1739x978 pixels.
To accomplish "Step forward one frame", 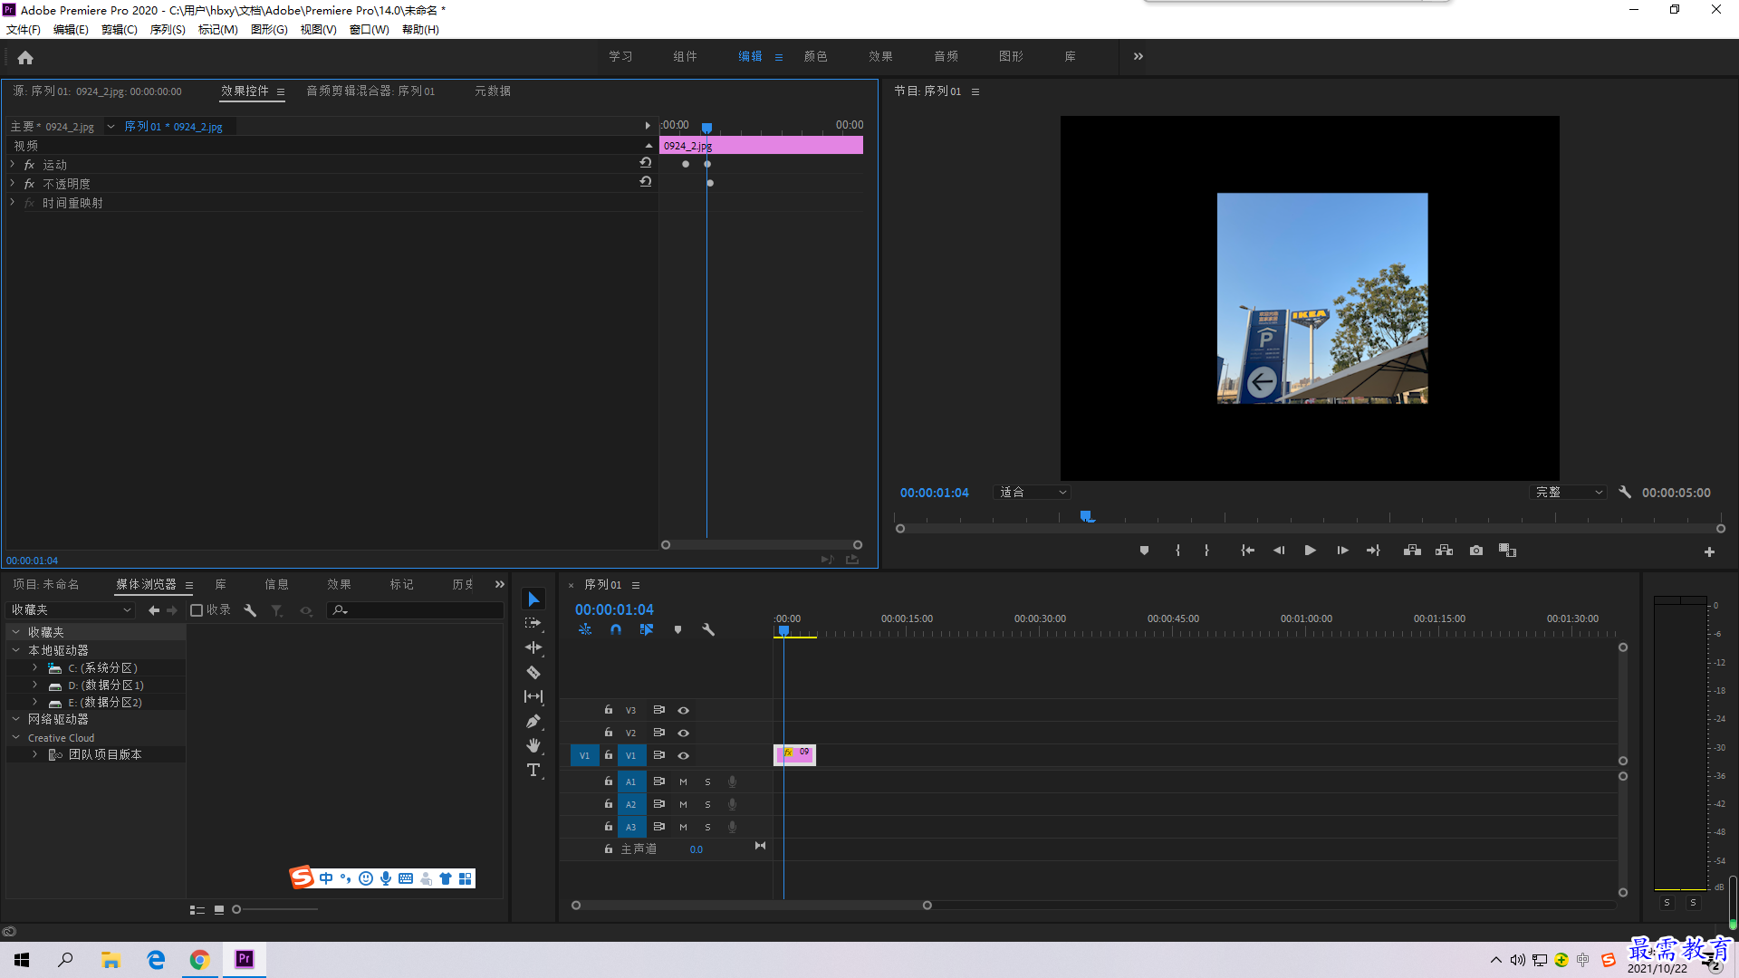I will 1342,551.
